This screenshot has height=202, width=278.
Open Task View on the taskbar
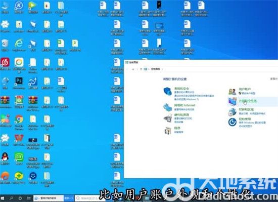pos(29,198)
